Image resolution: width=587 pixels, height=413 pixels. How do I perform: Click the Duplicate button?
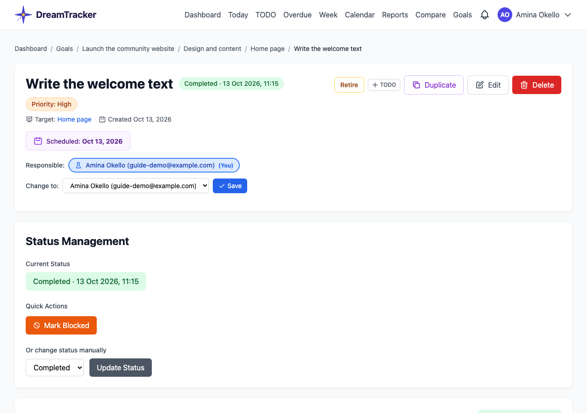point(434,85)
